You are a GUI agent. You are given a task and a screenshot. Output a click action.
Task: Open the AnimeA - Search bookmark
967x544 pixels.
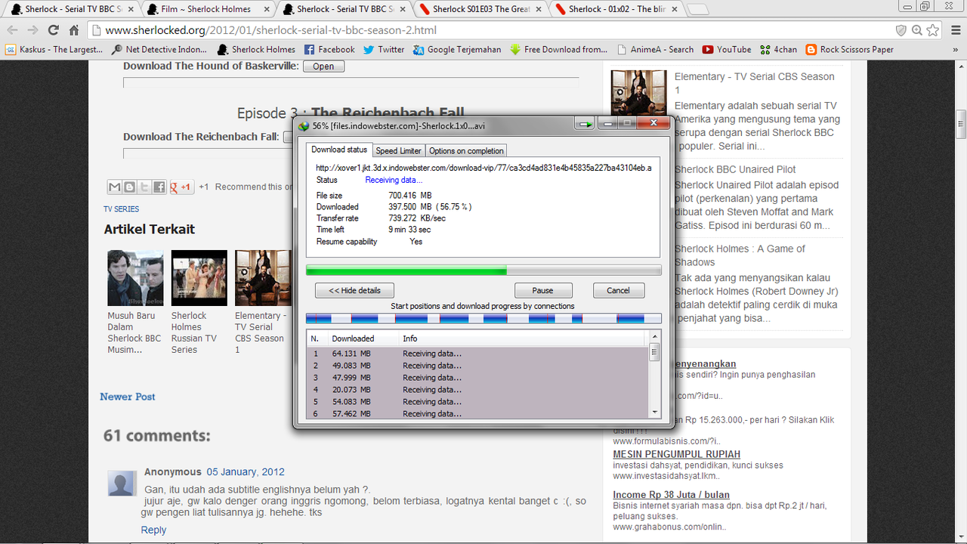click(x=655, y=49)
